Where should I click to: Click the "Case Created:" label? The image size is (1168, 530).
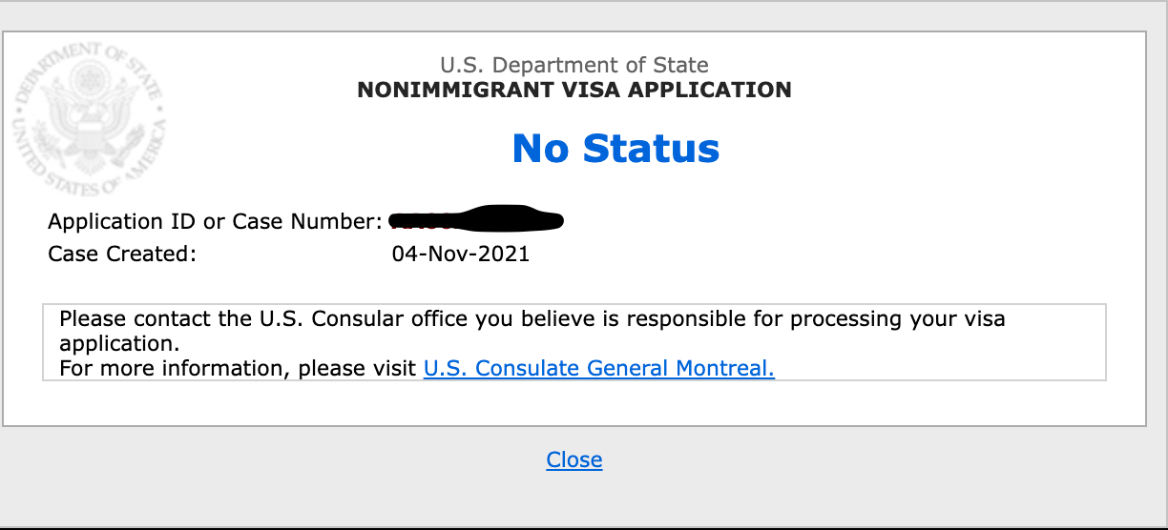(122, 255)
